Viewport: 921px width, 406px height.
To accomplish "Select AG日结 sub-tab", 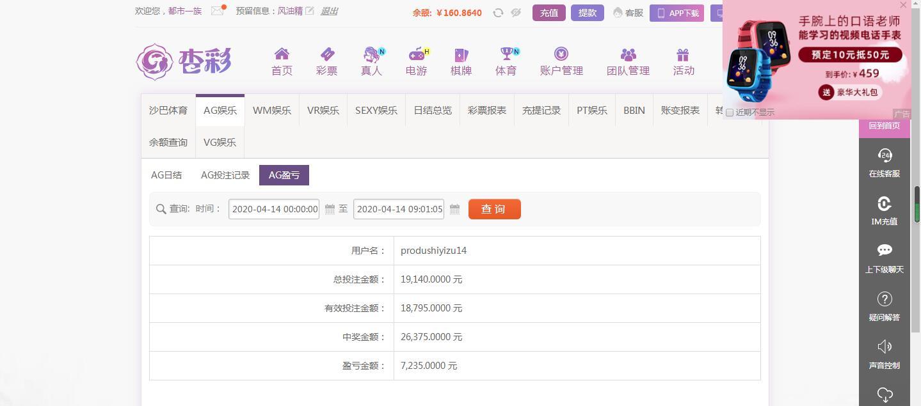I will (166, 175).
